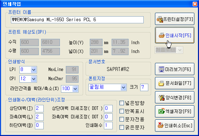Screen dimensions: 199x136
Task: Open the 굴림체 font dropdown
Action: (x=123, y=87)
